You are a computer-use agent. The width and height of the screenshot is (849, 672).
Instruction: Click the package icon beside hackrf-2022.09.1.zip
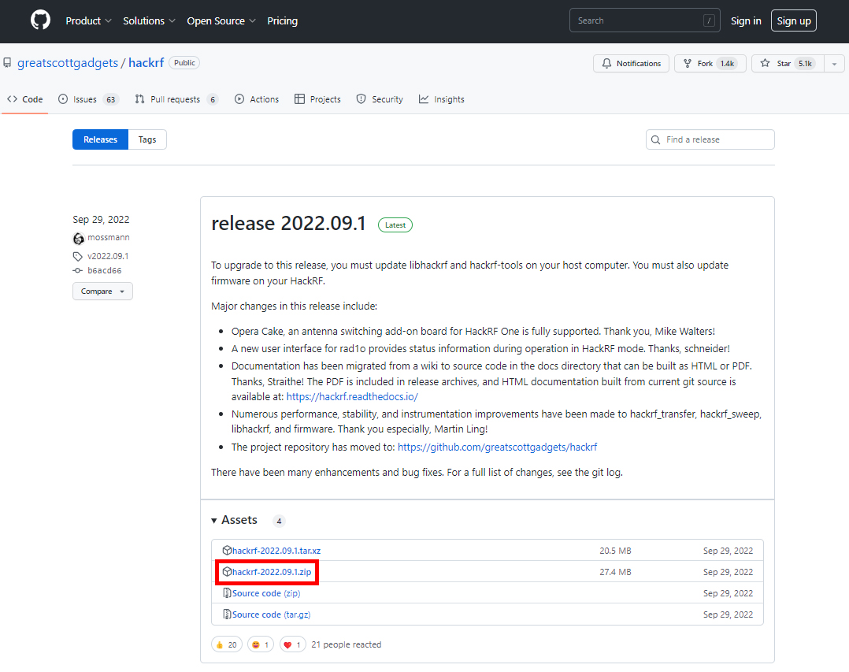tap(227, 572)
